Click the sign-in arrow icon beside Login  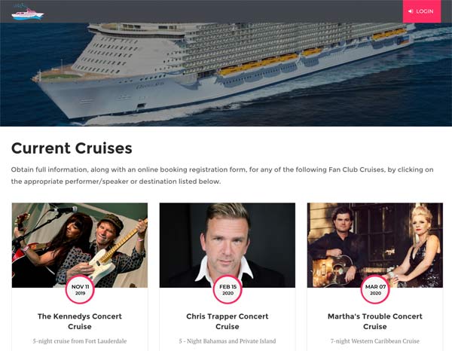[411, 11]
